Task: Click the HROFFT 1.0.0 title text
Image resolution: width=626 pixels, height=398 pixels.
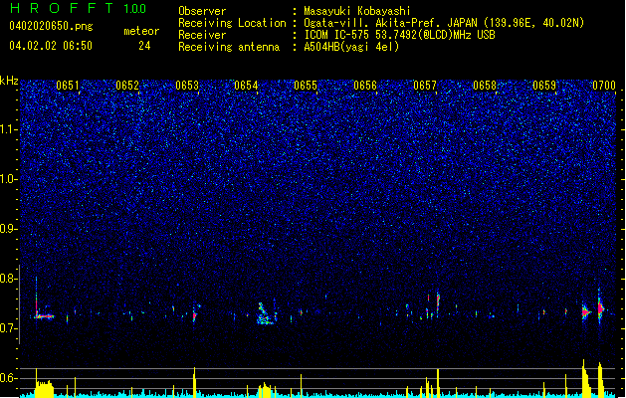Action: [x=79, y=8]
